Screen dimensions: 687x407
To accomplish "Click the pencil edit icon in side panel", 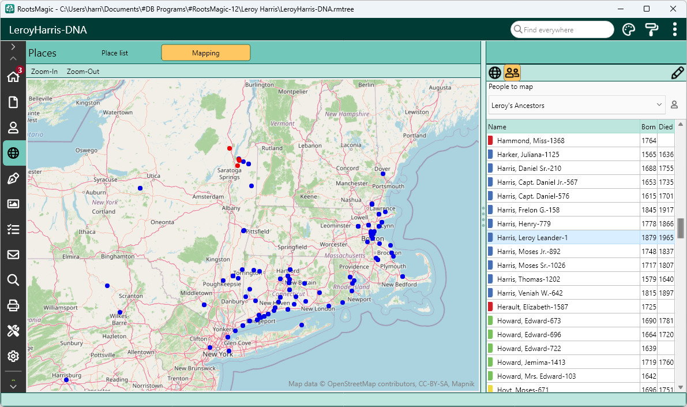I will [x=677, y=73].
